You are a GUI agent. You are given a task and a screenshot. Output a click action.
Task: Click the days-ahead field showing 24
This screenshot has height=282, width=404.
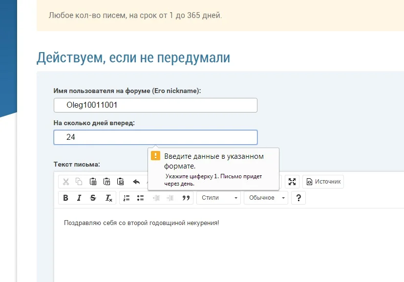click(x=155, y=137)
